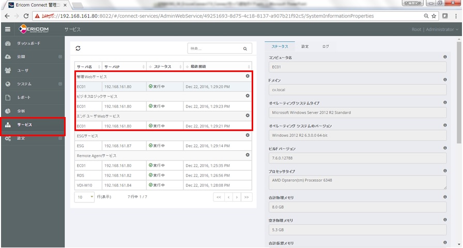Open Root | Administrator user dropdown
The height and width of the screenshot is (248, 463).
(x=435, y=30)
